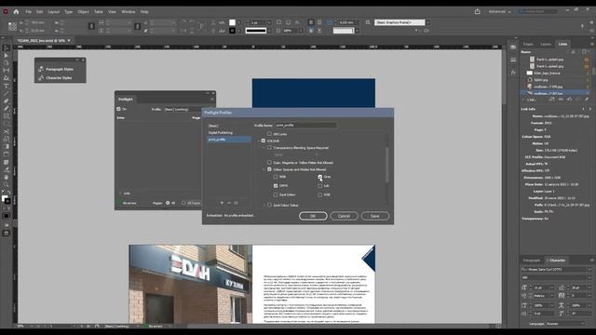Select the Rectangle Frame tool
596x335 pixels.
[x=7, y=116]
